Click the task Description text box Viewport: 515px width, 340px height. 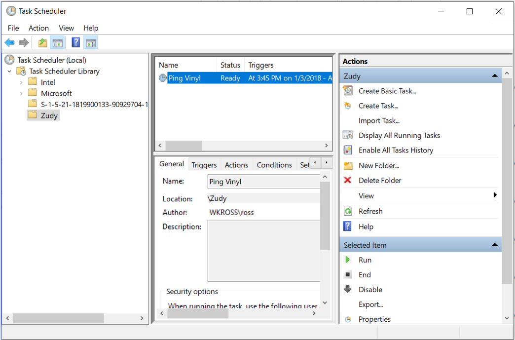[263, 251]
